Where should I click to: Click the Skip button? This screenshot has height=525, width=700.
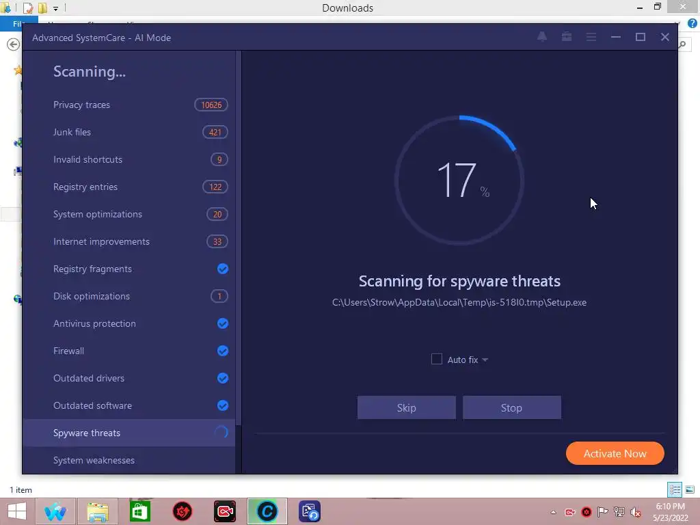pos(406,407)
